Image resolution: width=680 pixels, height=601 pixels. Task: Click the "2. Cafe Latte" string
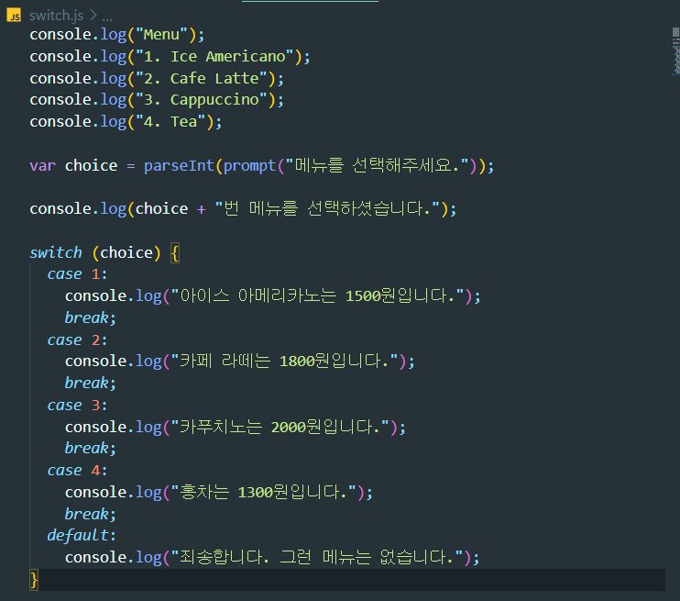pos(202,79)
